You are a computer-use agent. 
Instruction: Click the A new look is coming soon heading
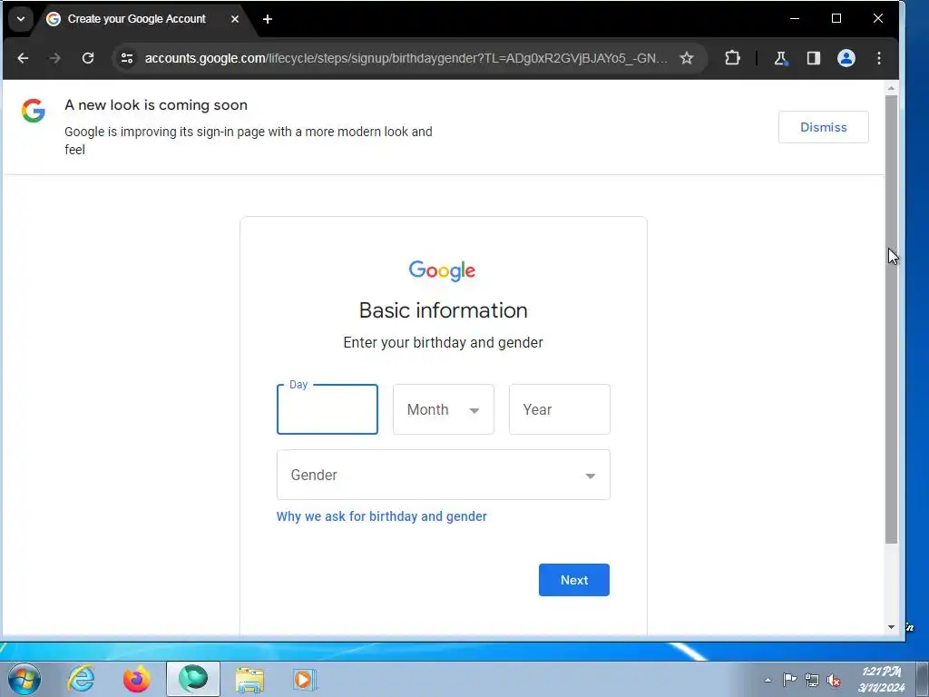click(156, 105)
